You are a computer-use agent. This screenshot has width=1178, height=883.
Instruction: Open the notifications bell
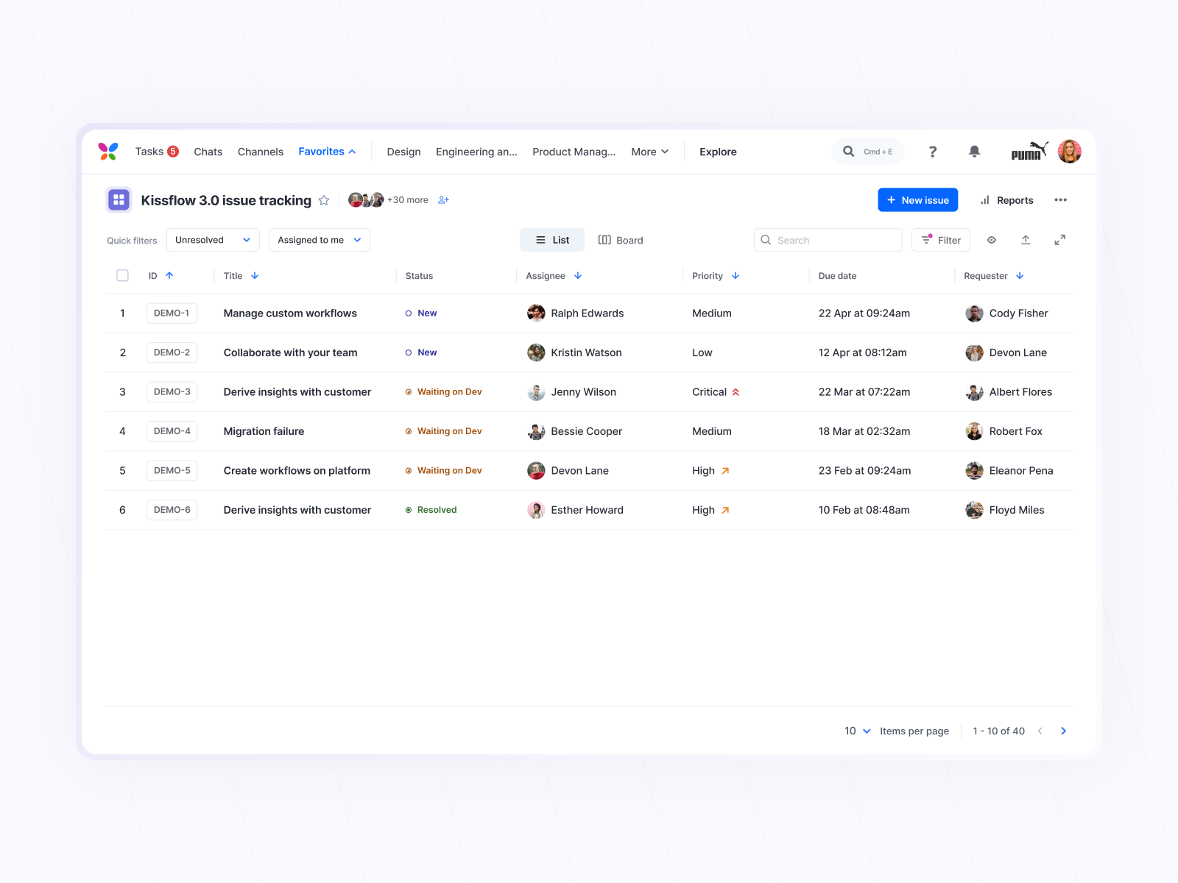click(x=974, y=152)
